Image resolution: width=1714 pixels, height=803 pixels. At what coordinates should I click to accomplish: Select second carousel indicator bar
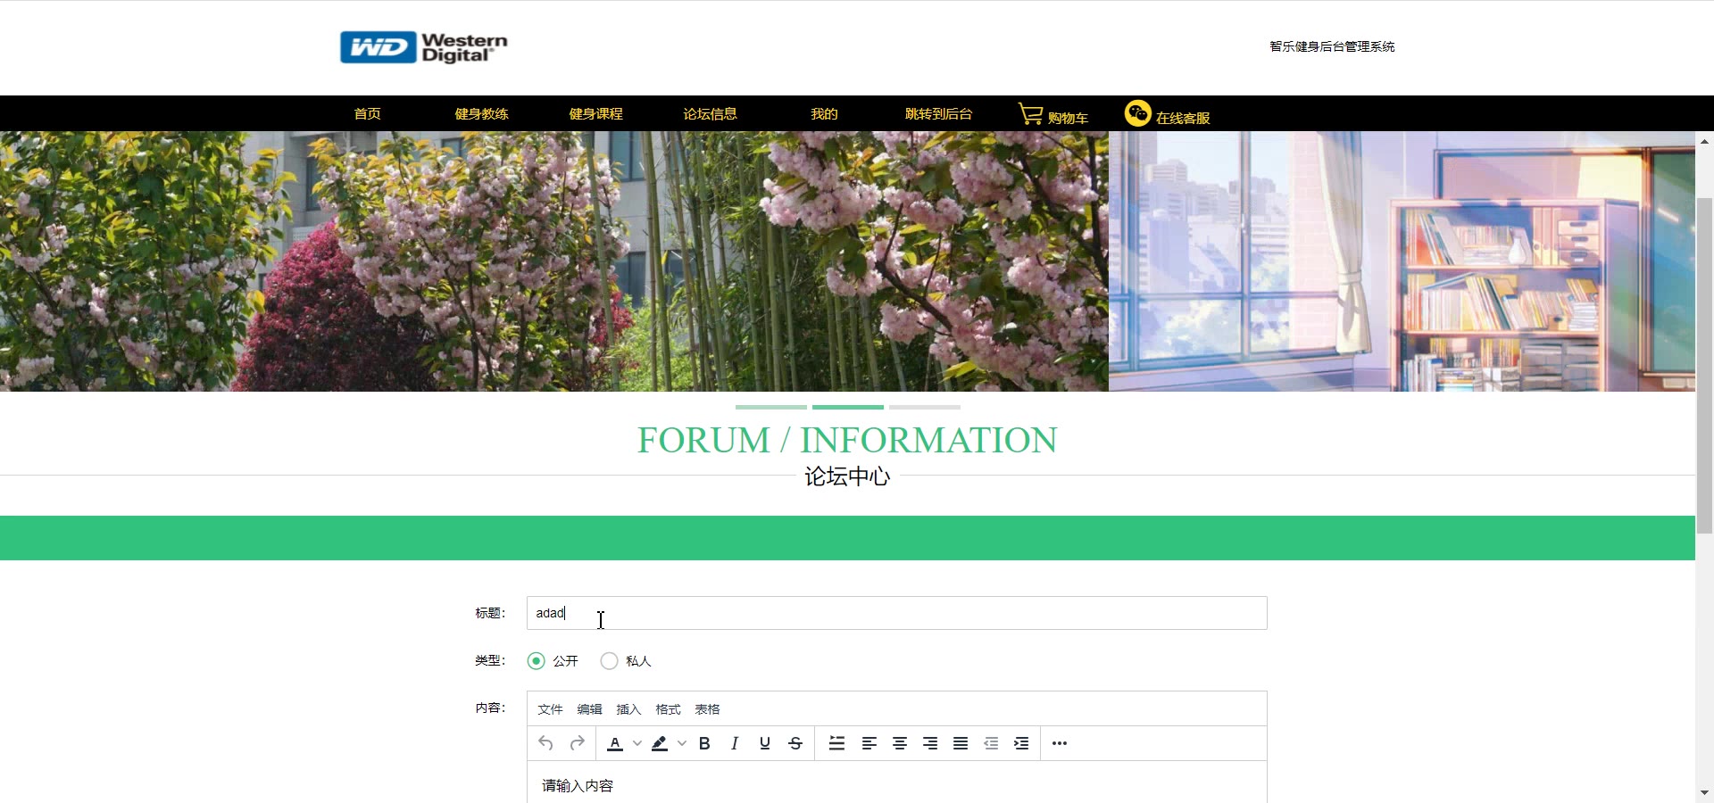[848, 407]
